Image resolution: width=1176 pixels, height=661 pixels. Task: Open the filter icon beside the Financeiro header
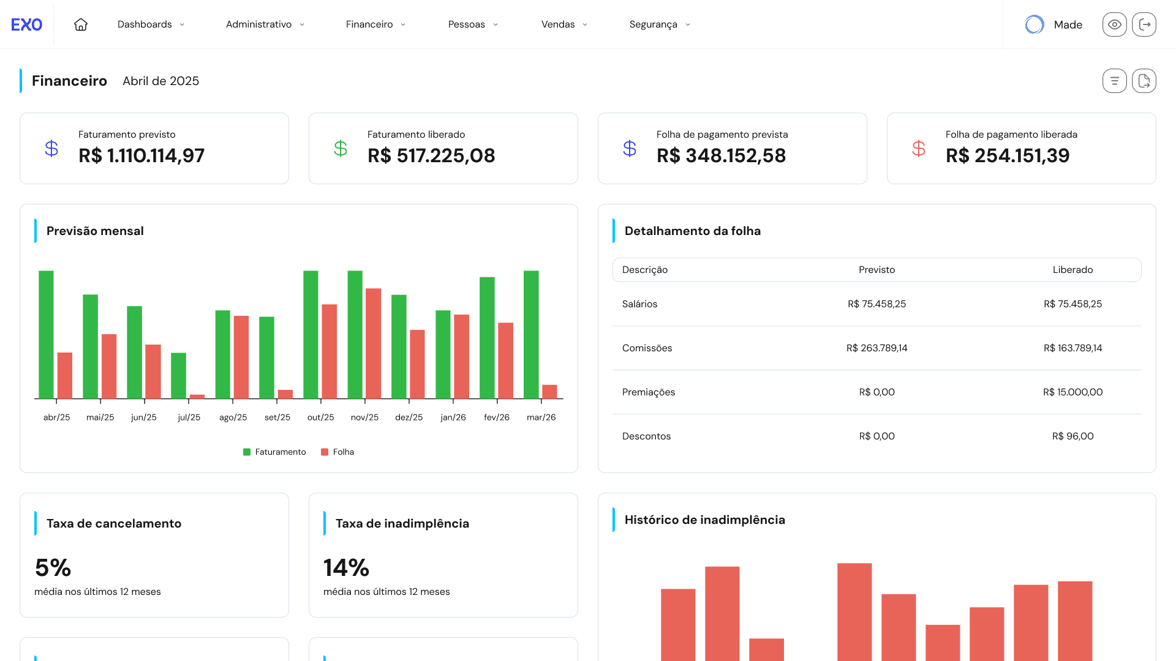(x=1114, y=80)
